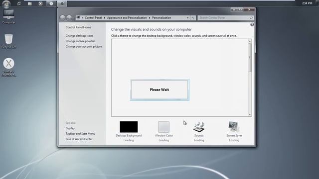Screen dimensions: 319x179
Task: Open the Recycle Bin desktop icon
Action: (8, 41)
